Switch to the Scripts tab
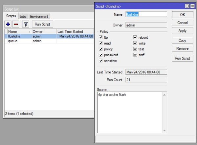 pyautogui.click(x=11, y=16)
